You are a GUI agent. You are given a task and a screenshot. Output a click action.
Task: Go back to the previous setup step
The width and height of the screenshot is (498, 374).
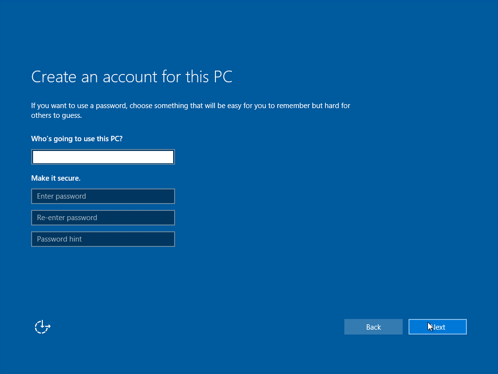point(373,327)
